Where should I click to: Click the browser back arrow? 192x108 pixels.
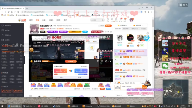click(2, 12)
